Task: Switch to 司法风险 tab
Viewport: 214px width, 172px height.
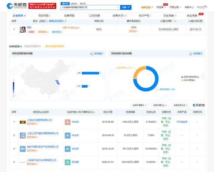Action: 44,16
